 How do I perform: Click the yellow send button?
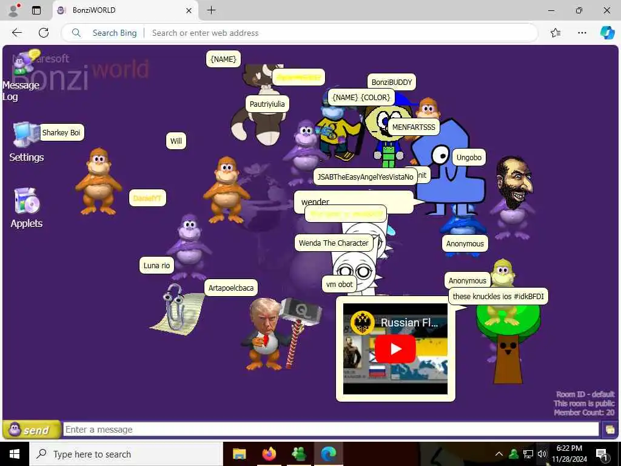point(32,430)
